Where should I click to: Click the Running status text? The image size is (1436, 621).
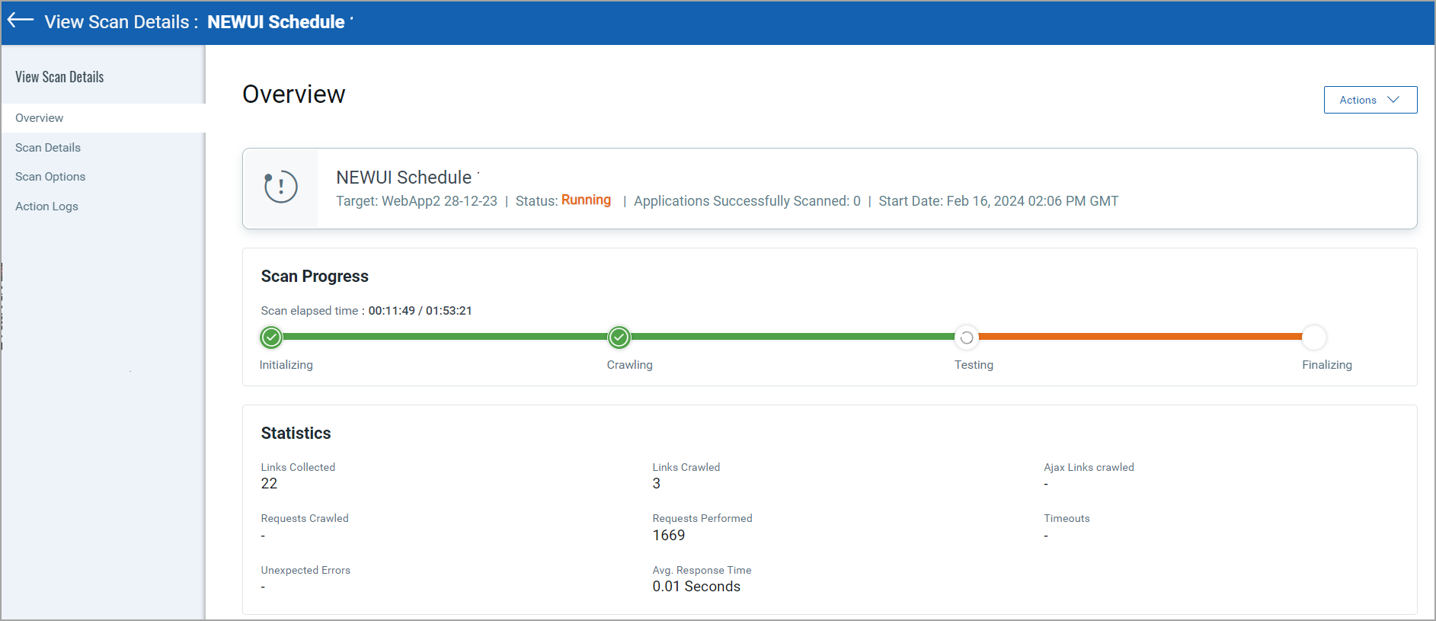point(586,200)
